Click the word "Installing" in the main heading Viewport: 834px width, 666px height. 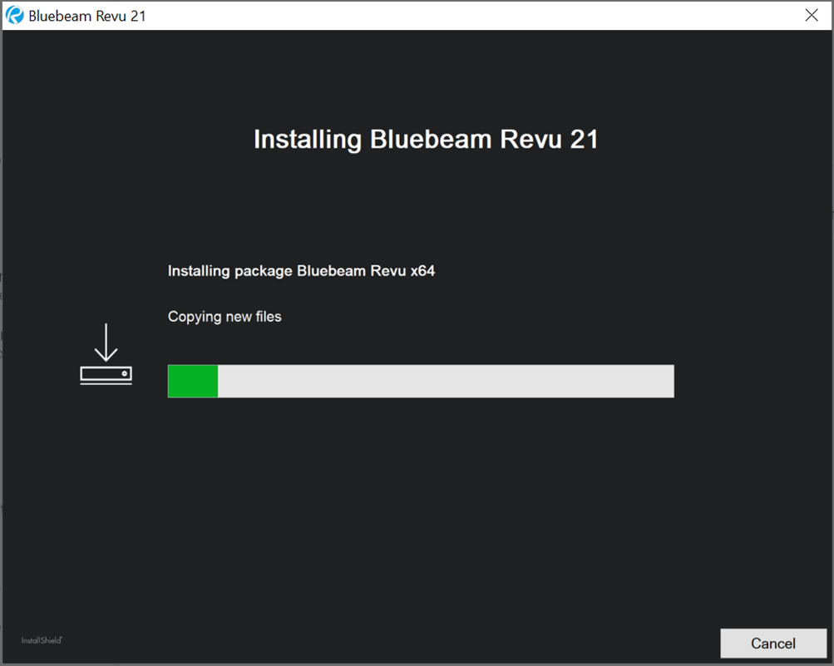pyautogui.click(x=308, y=139)
